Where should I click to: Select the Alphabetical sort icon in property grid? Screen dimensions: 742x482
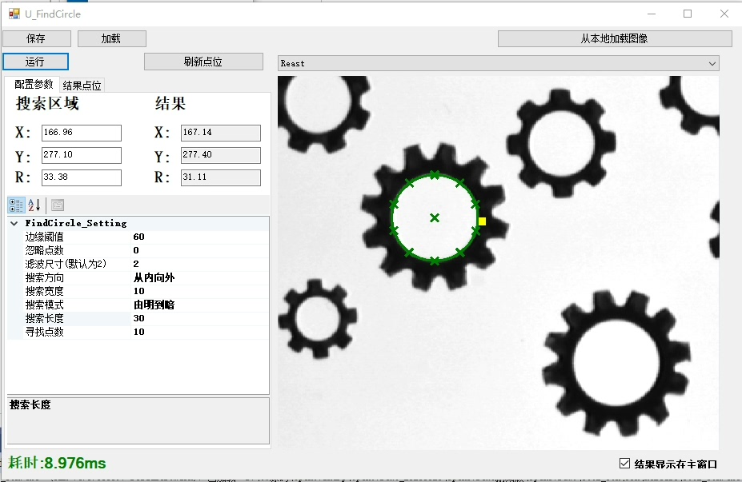click(34, 205)
